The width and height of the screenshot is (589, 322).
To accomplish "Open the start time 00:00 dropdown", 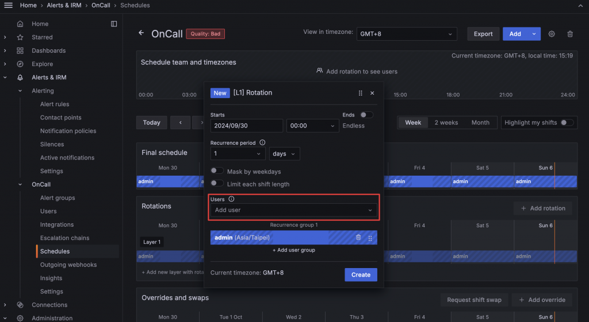I will [312, 126].
